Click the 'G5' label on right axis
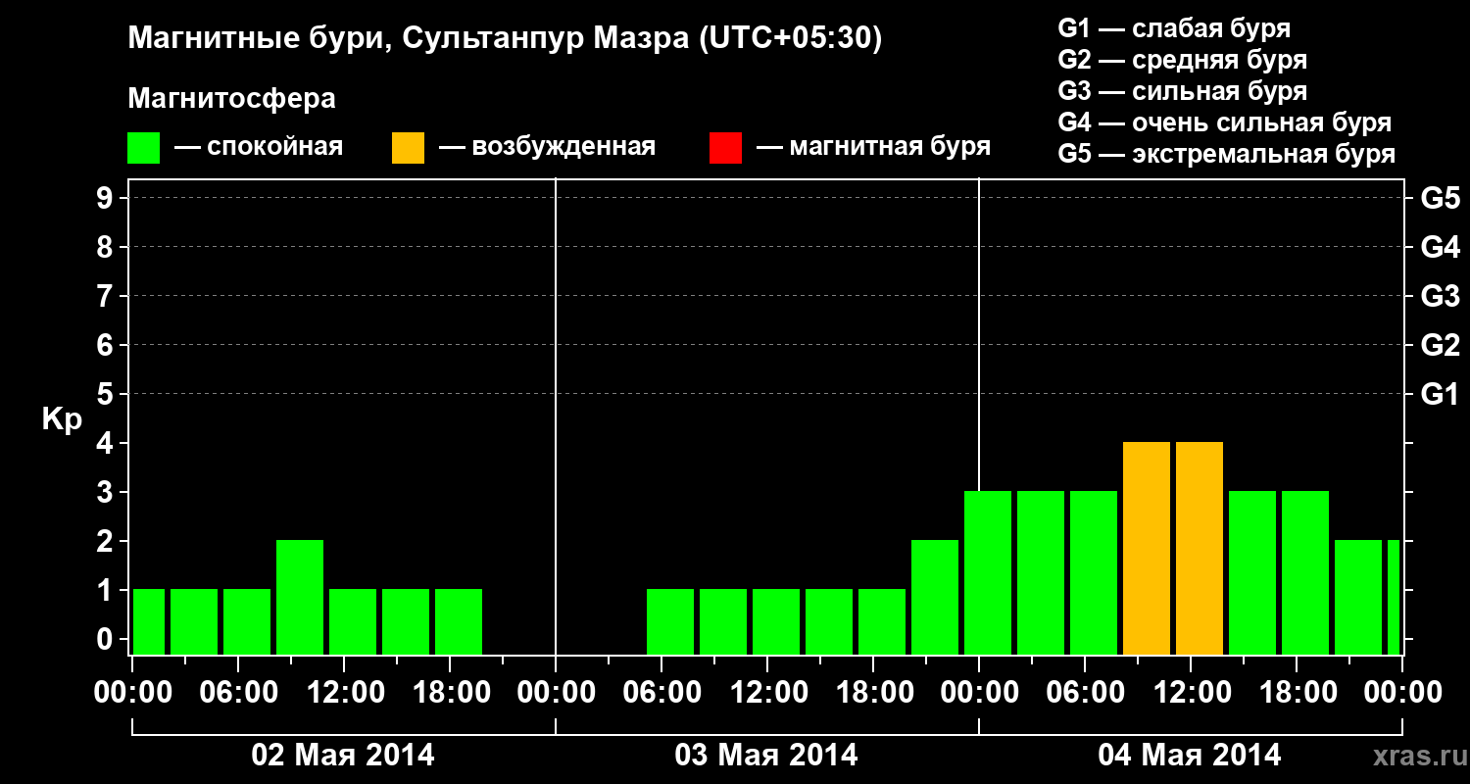This screenshot has height=784, width=1470. (x=1441, y=198)
